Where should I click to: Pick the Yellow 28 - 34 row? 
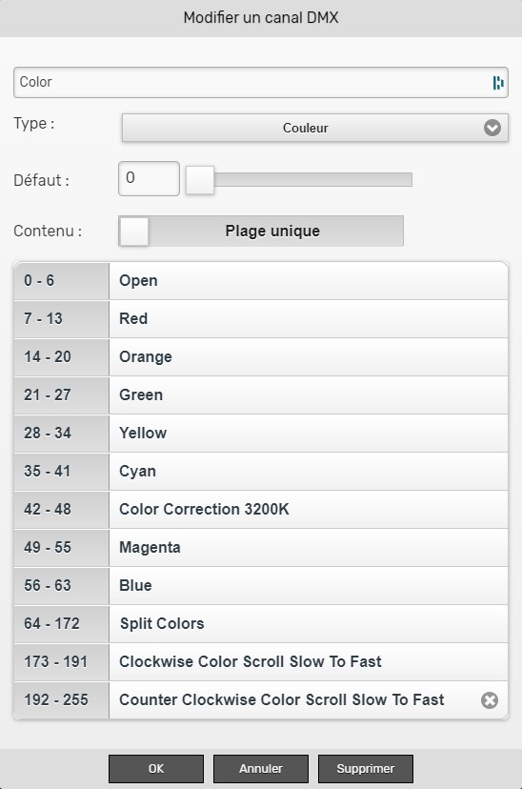tap(261, 434)
